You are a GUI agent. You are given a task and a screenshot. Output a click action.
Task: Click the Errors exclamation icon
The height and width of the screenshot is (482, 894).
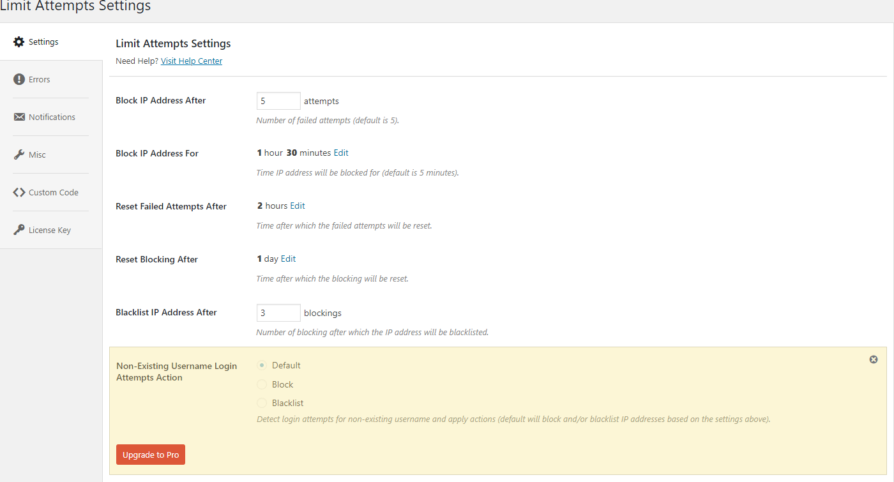[x=19, y=80]
